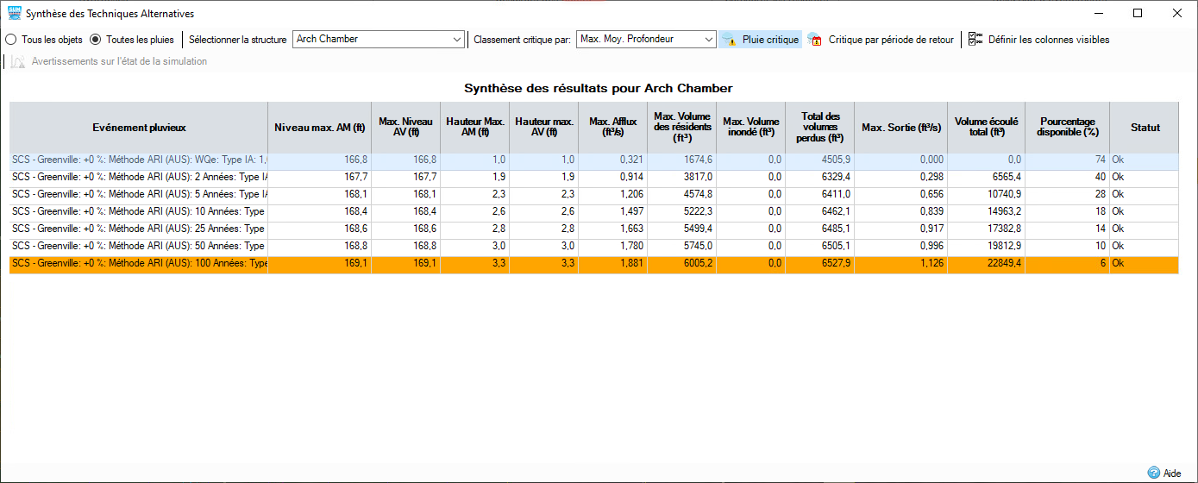Click Max. Afflux column header
This screenshot has height=483, width=1198.
click(x=613, y=128)
